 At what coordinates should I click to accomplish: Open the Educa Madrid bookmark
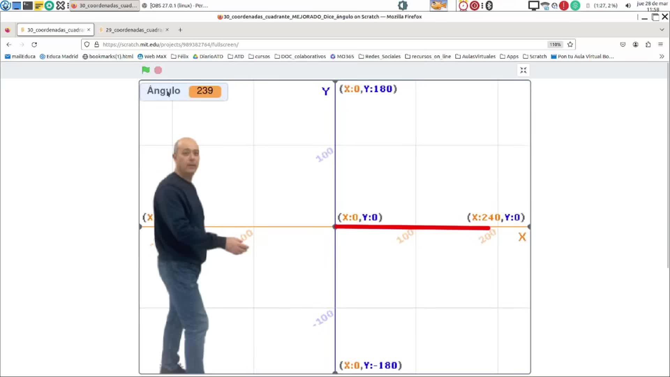click(59, 56)
